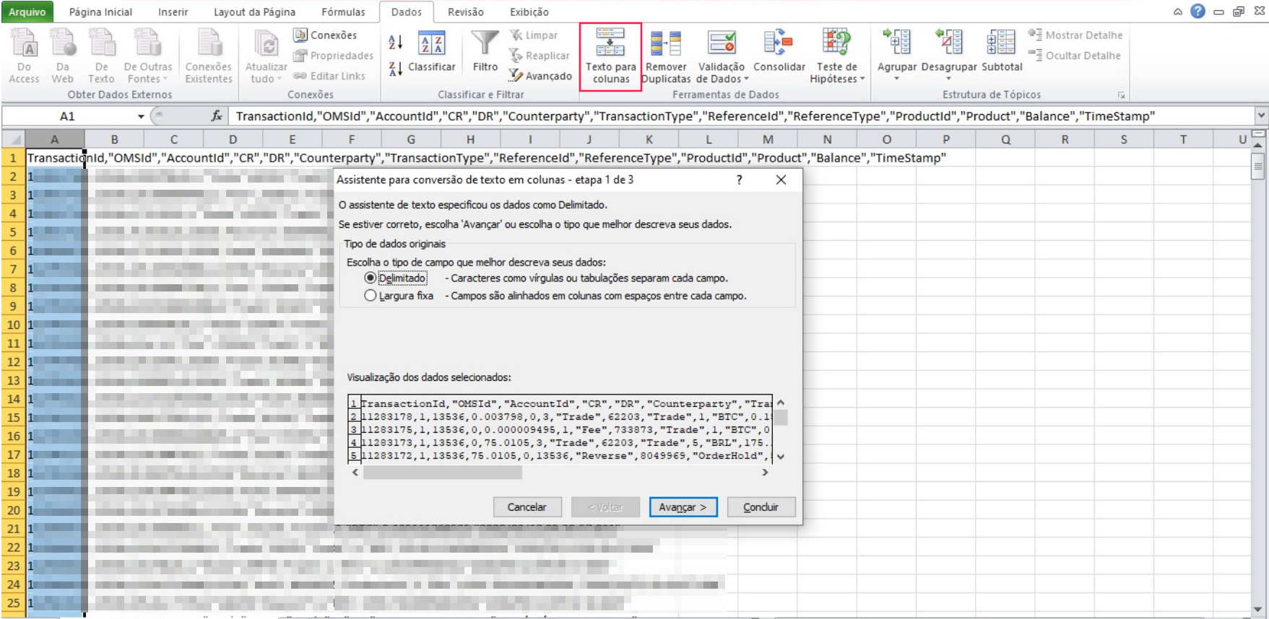
Task: Click the Texto para colunas icon
Action: tap(610, 43)
